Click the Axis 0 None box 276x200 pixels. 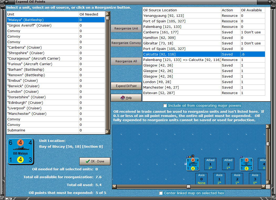point(201,179)
